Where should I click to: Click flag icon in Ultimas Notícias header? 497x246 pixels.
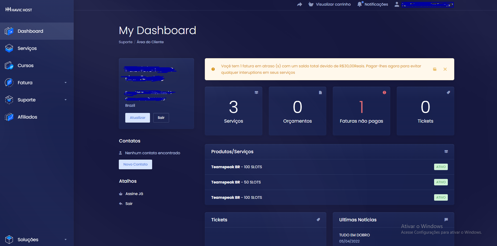point(446,220)
